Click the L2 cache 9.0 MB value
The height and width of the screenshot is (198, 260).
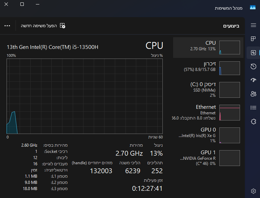point(31,182)
